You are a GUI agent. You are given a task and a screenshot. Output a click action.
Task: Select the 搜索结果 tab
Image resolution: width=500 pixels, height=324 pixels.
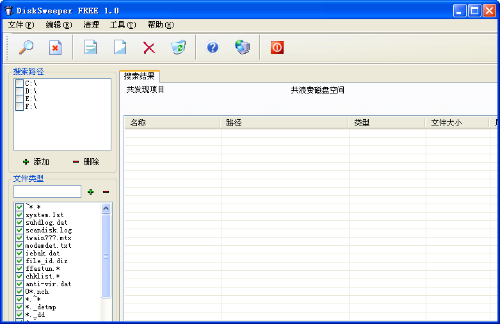(x=139, y=76)
